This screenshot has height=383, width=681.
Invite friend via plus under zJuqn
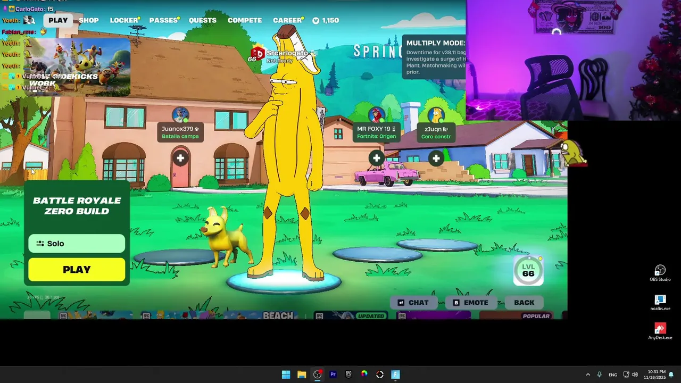click(436, 158)
